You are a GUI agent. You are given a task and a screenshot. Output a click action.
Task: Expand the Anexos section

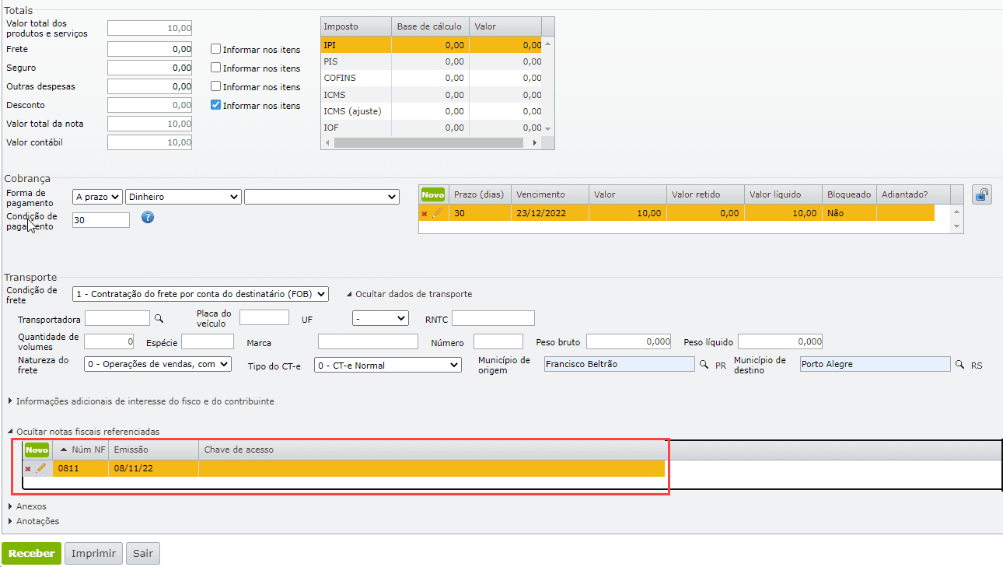(31, 506)
